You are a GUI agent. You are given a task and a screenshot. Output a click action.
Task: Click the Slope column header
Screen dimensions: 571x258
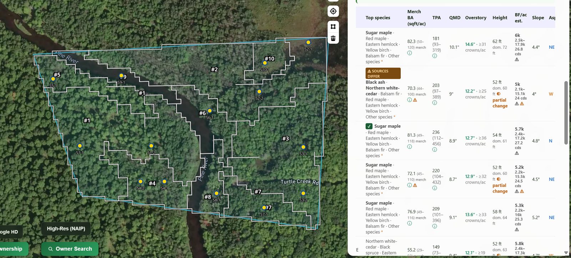click(538, 18)
